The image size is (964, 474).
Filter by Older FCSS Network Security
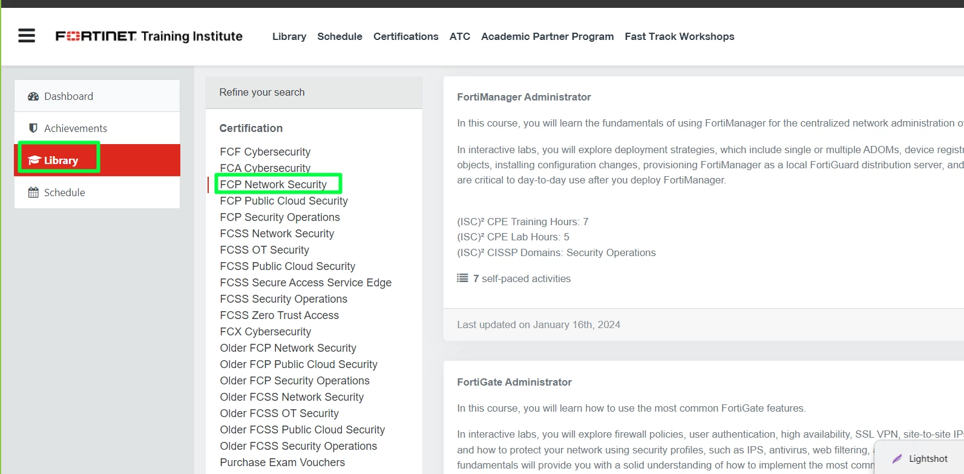coord(292,397)
